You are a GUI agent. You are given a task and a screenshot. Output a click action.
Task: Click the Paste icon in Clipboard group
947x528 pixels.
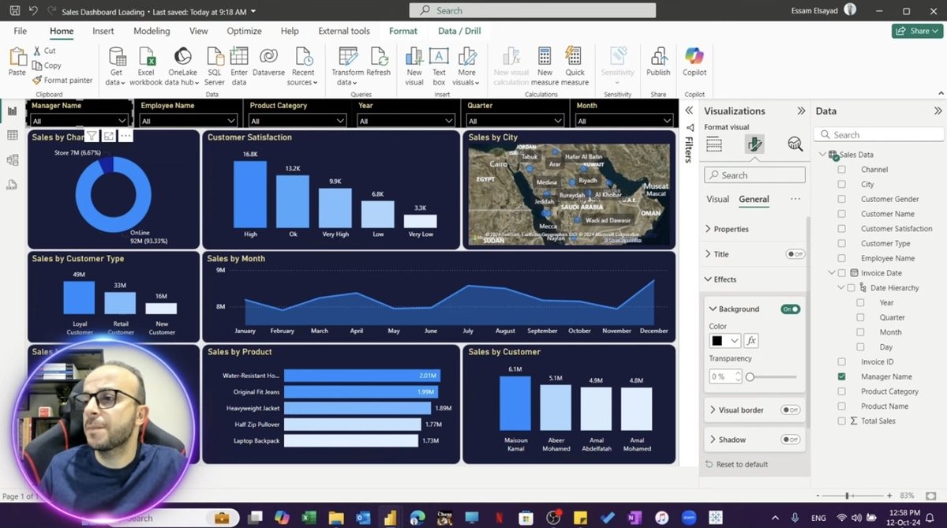[17, 62]
